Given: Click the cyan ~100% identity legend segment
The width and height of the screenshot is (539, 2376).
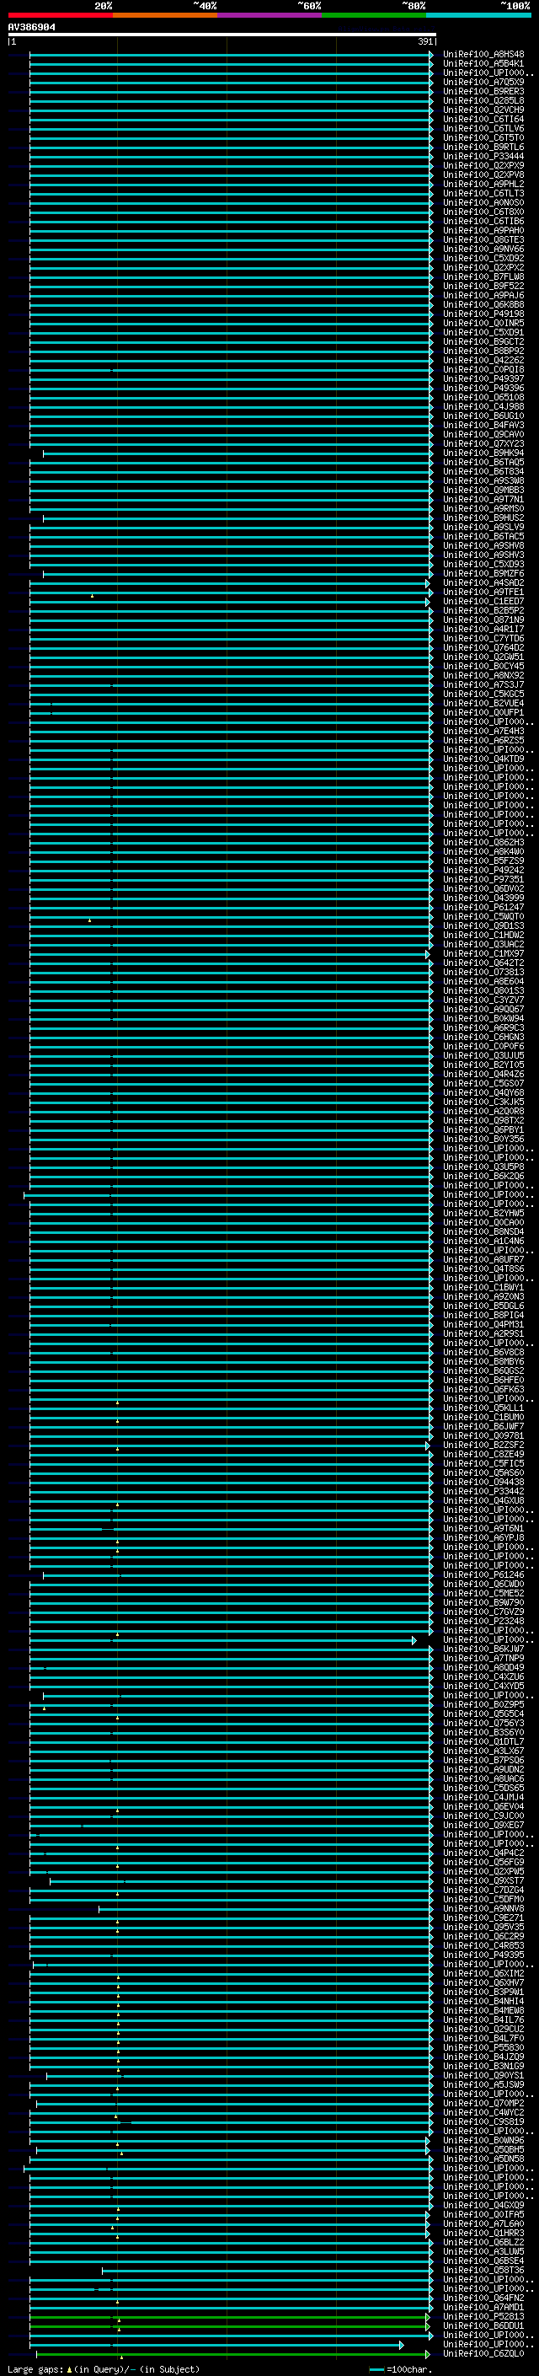Looking at the screenshot, I should (478, 15).
